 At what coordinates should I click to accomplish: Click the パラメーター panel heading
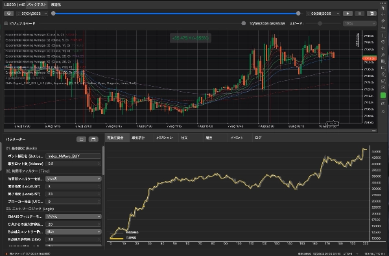coord(16,140)
